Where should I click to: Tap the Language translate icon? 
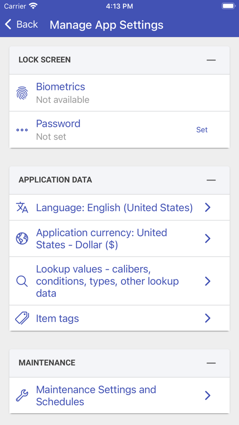(22, 207)
